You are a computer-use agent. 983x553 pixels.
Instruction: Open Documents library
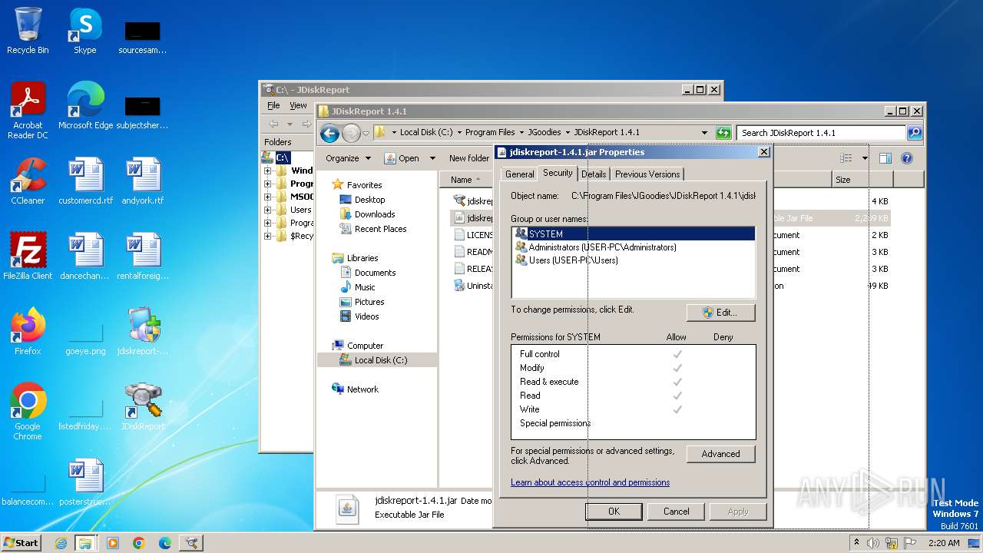tap(375, 273)
